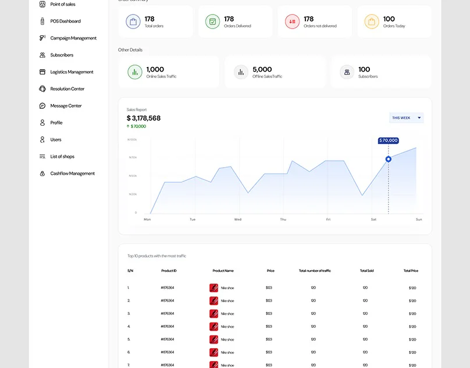Viewport: 470px width, 368px height.
Task: Click the List of shops icon
Action: pos(42,157)
